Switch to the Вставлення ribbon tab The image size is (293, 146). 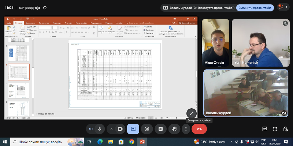point(30,23)
